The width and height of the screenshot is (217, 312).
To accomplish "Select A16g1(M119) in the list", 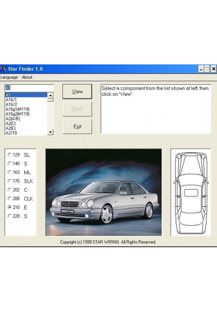I will click(26, 109).
